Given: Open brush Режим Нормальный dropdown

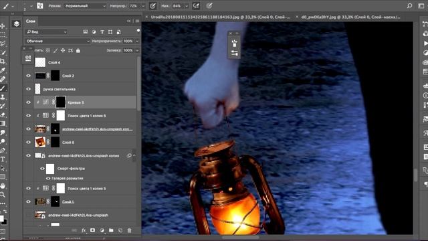Looking at the screenshot, I should pyautogui.click(x=85, y=6).
